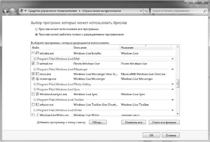Expand the Windows Live\Photo Gallery group
The height and width of the screenshot is (142, 210).
click(173, 84)
